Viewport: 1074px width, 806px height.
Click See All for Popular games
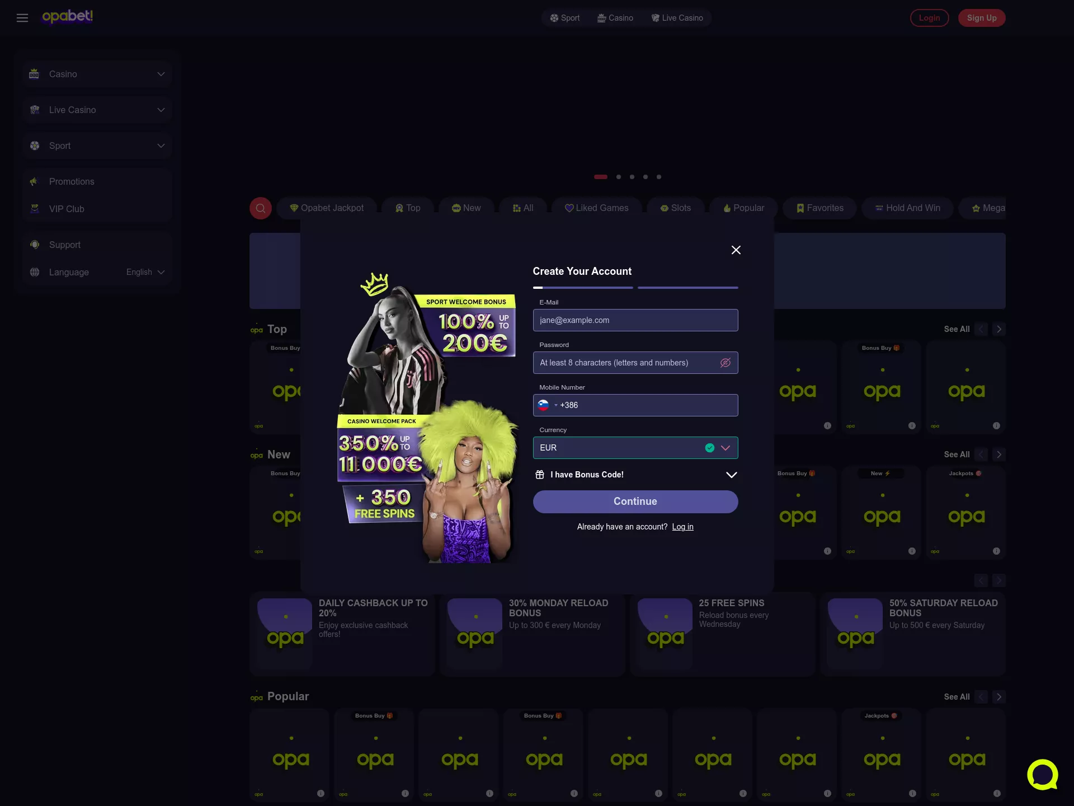pyautogui.click(x=957, y=697)
